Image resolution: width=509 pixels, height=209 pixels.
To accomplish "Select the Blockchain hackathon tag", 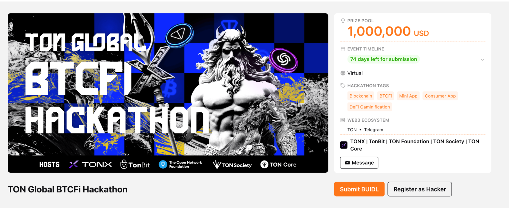I will pos(361,96).
